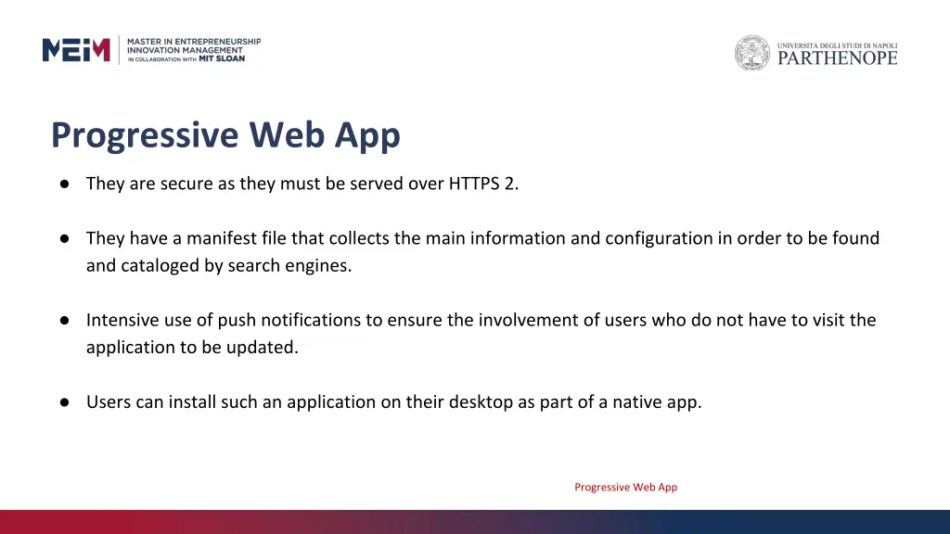
Task: Select the 'Progressive Web App' slide title
Action: tap(225, 134)
